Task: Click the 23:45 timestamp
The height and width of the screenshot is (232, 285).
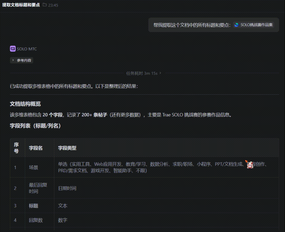Action: (53, 5)
